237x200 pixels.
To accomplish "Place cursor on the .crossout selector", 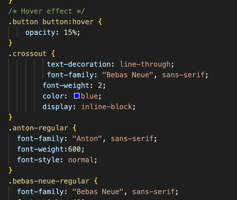I will click(x=27, y=54).
